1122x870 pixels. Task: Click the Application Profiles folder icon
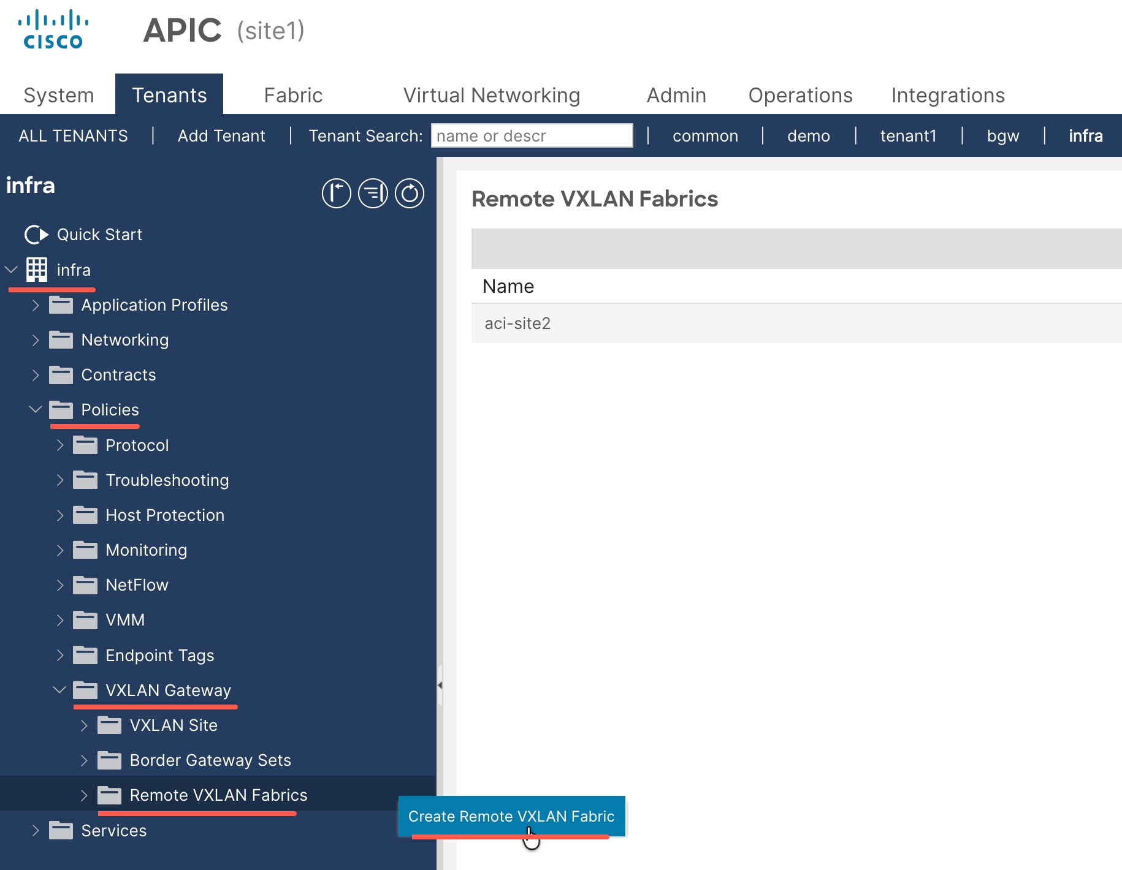61,304
